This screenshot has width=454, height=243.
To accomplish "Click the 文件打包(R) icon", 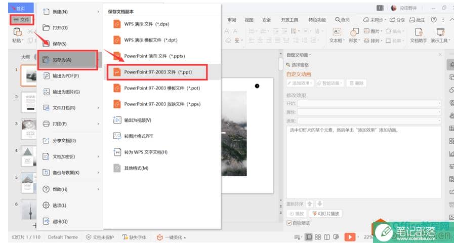I will [x=46, y=108].
